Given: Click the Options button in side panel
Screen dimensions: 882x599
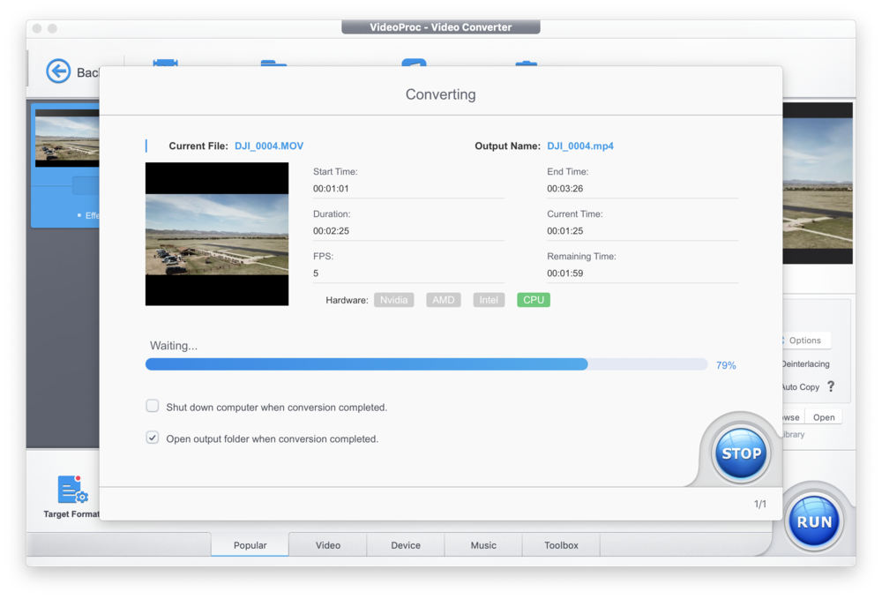Looking at the screenshot, I should pyautogui.click(x=805, y=341).
